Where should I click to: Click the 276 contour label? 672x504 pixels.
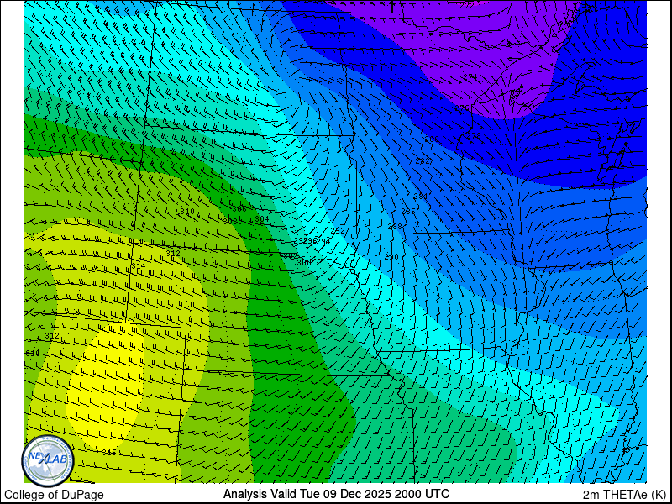coord(462,108)
